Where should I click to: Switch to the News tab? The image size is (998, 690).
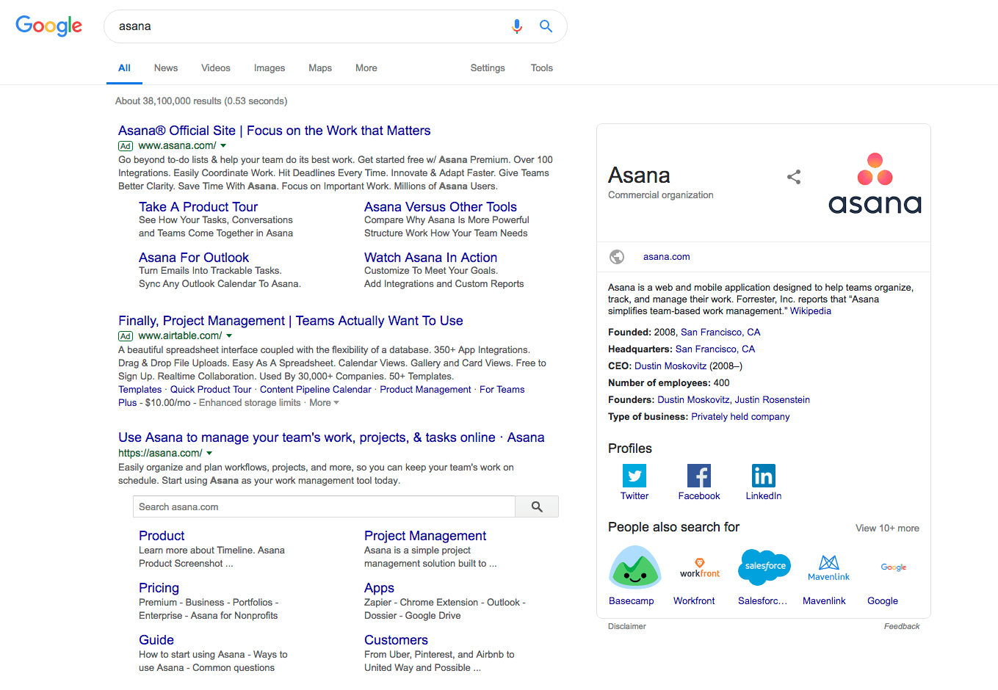pyautogui.click(x=166, y=68)
